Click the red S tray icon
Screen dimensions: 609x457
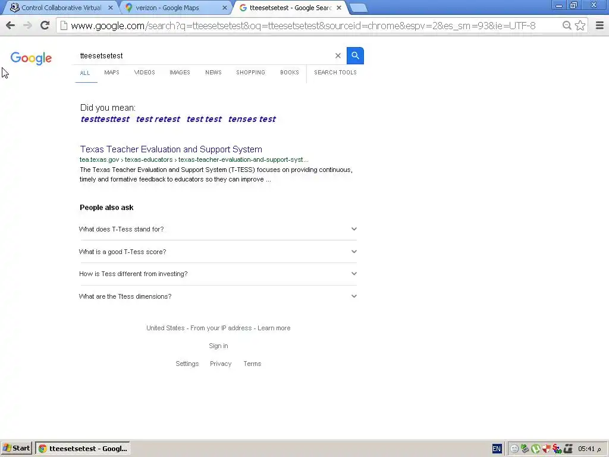(557, 449)
